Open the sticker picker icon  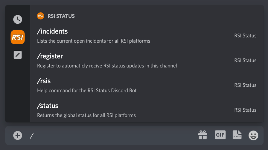click(x=237, y=135)
